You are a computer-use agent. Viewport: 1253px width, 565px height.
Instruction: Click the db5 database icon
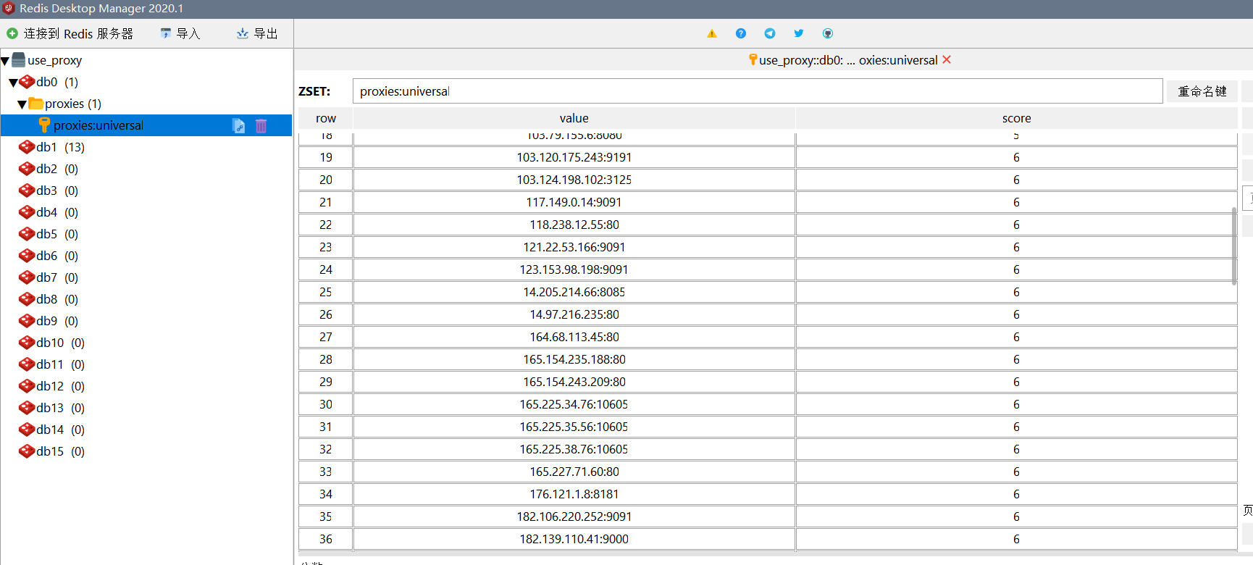pos(27,234)
